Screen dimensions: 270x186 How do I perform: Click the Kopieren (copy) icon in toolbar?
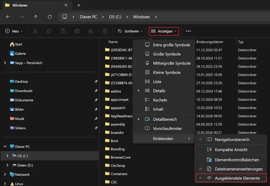tap(49, 31)
